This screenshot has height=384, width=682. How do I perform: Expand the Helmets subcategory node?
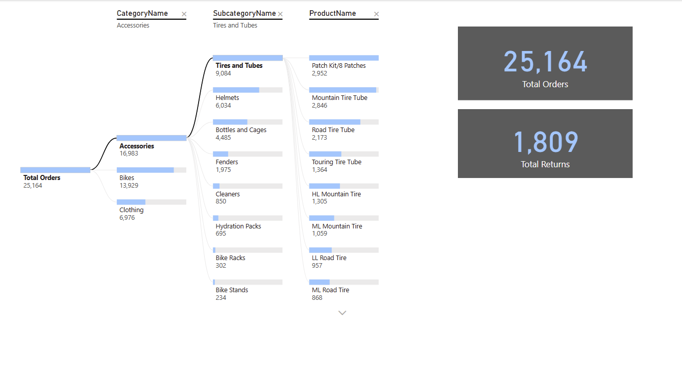[248, 98]
